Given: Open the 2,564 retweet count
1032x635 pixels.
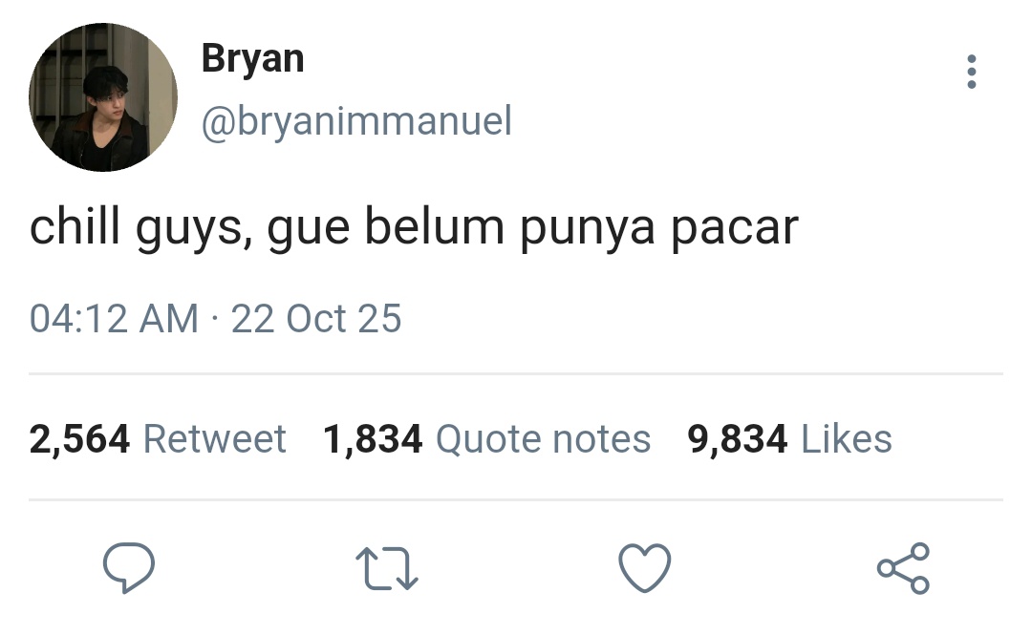Looking at the screenshot, I should (79, 439).
